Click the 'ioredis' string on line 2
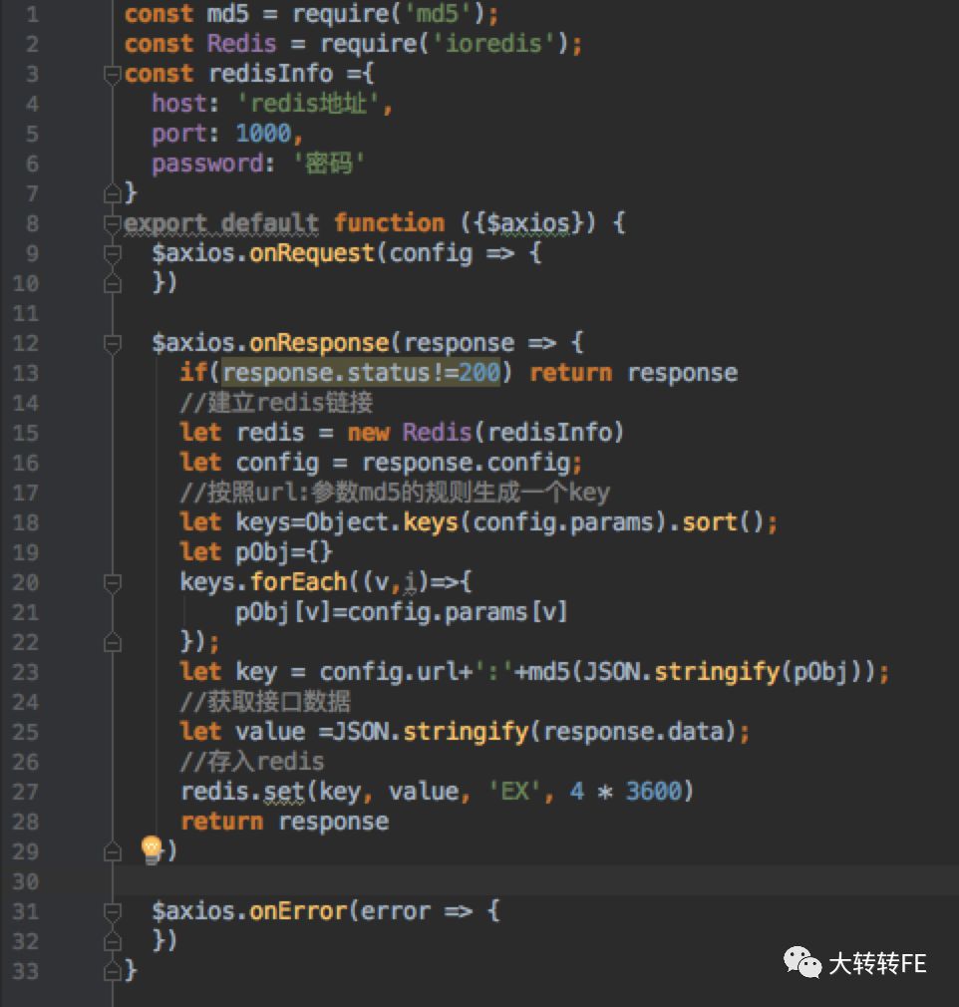 [x=493, y=44]
